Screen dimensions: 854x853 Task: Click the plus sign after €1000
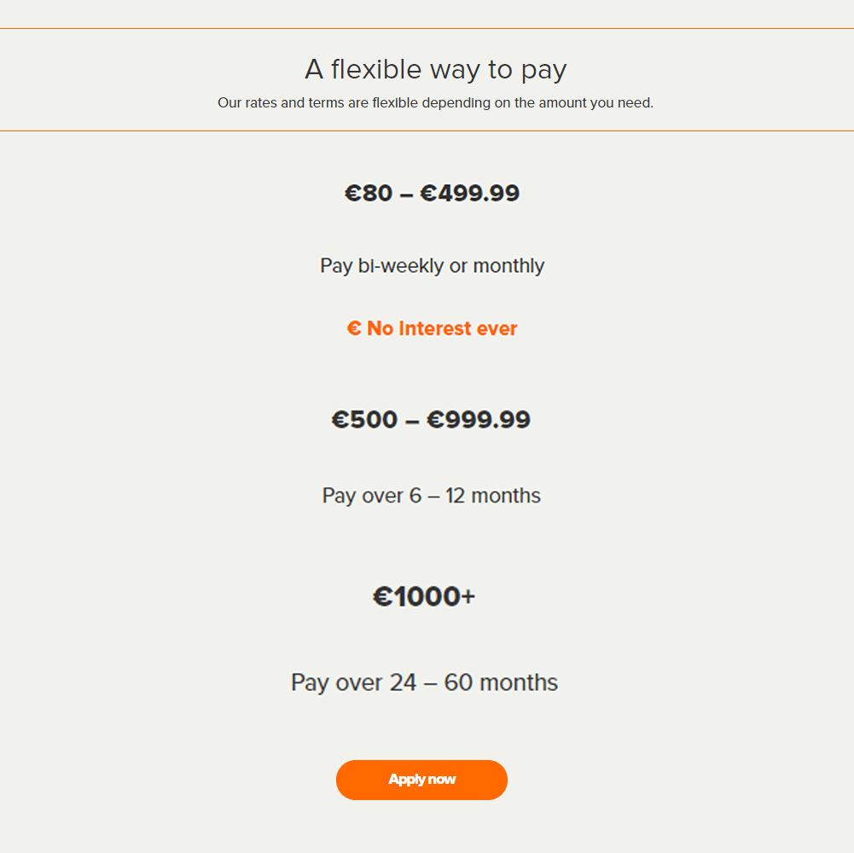coord(468,596)
